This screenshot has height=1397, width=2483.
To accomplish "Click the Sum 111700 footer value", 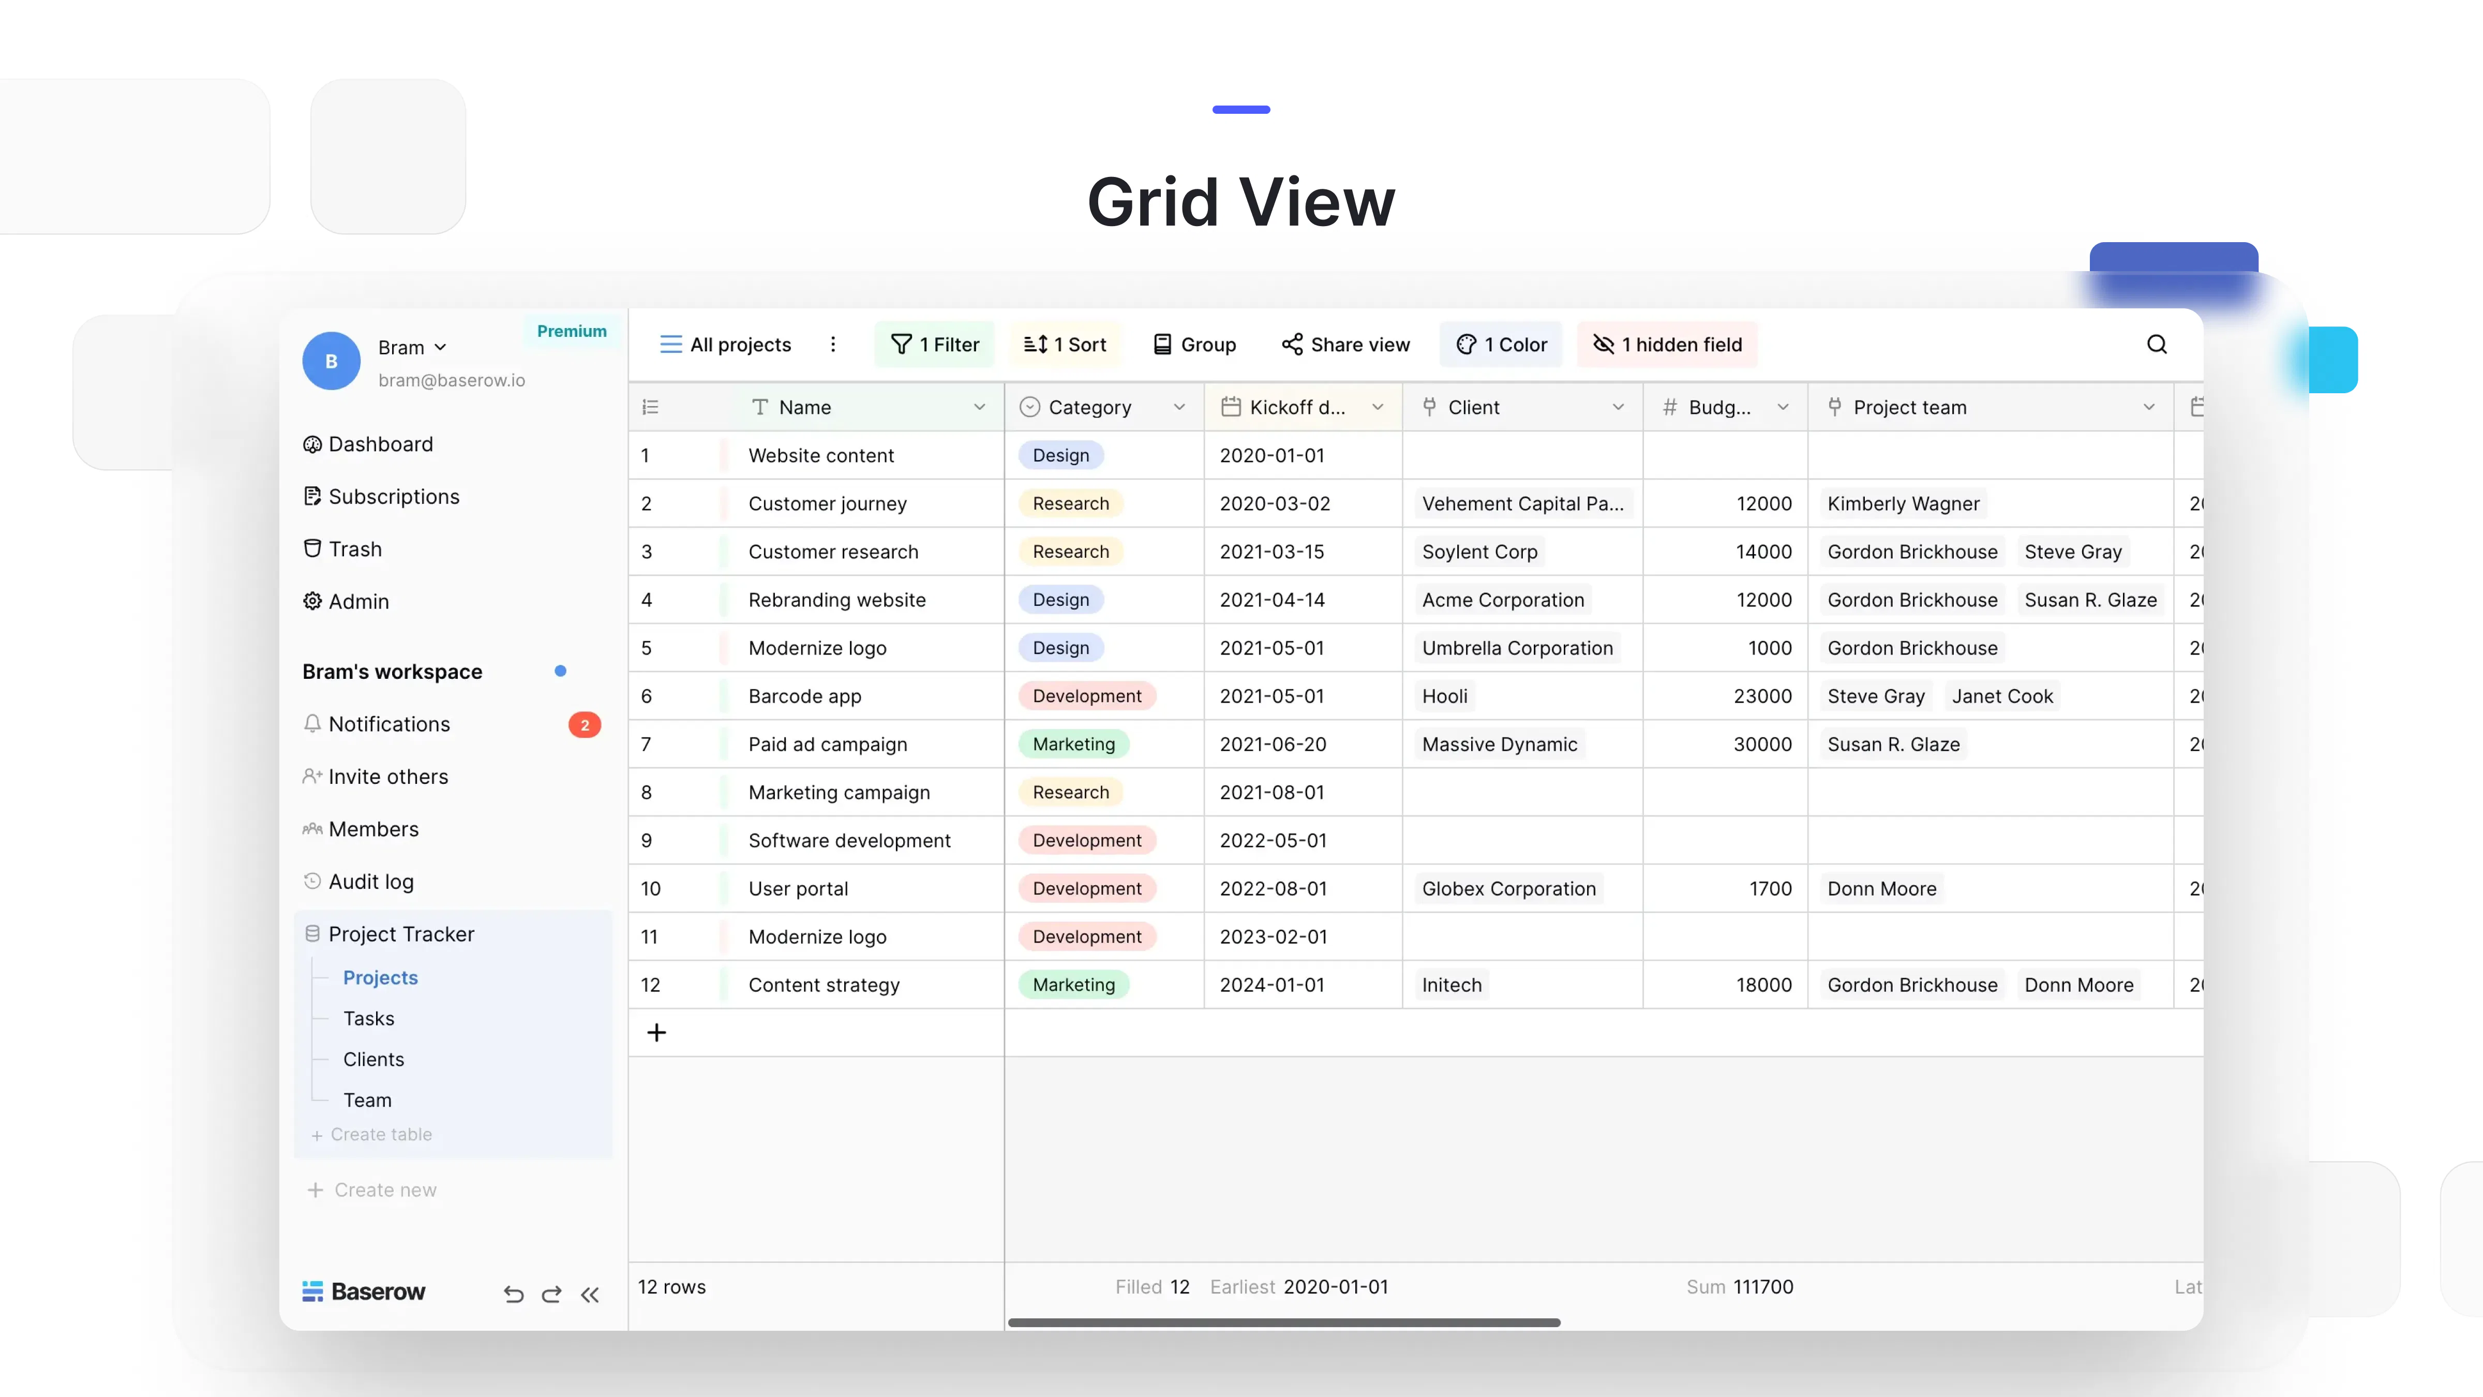I will coord(1739,1287).
